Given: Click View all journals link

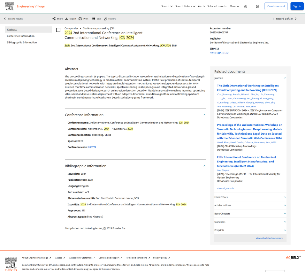Looking at the screenshot, I should pos(225,188).
